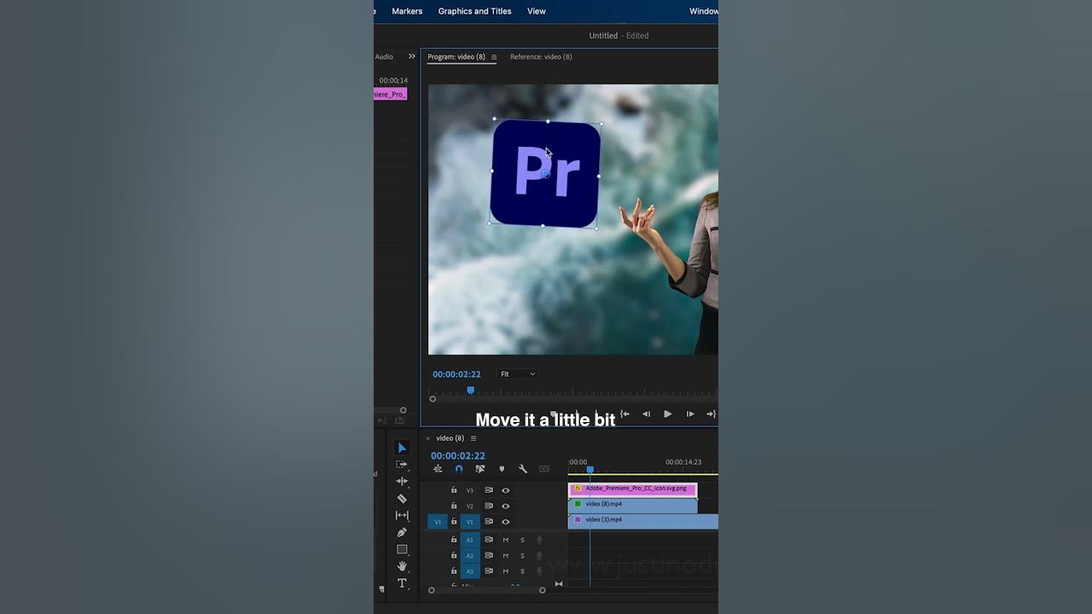Screen dimensions: 1092x614
Task: Pick the Razor tool
Action: (x=402, y=498)
